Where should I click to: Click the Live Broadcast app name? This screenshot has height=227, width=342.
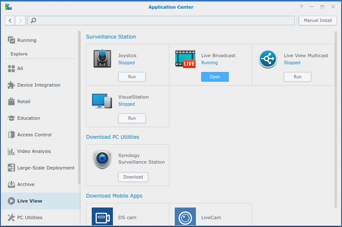coord(218,56)
